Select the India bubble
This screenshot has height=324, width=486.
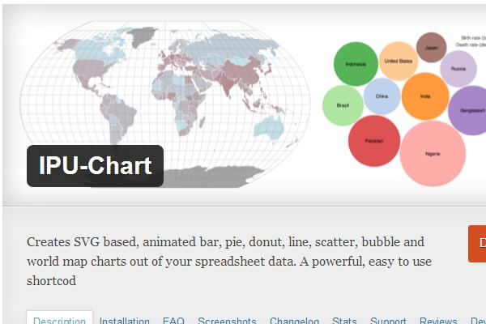[x=425, y=96]
